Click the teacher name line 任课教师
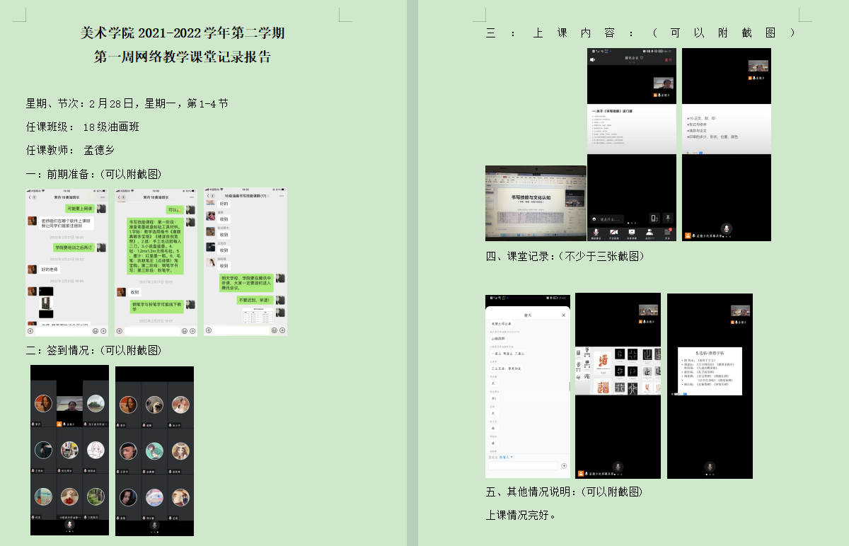849x546 pixels. click(x=70, y=150)
